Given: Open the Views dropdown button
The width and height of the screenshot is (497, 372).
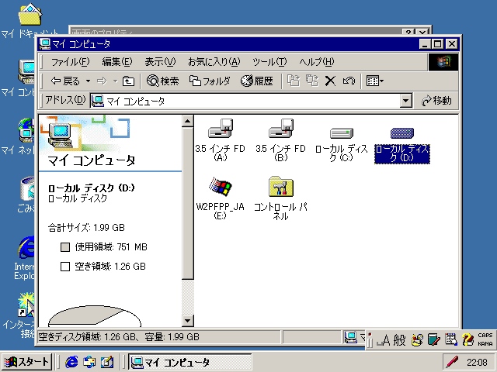Looking at the screenshot, I should pos(374,81).
